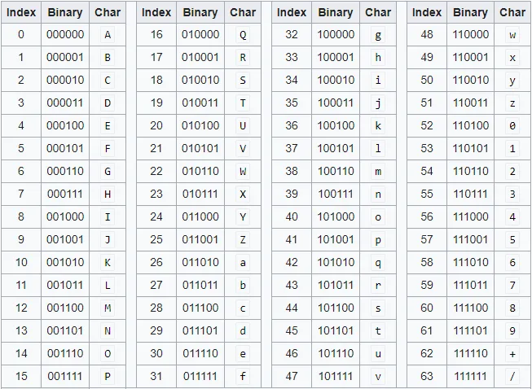Click index cell 37
Viewport: 532px width, 389px height.
tap(292, 148)
